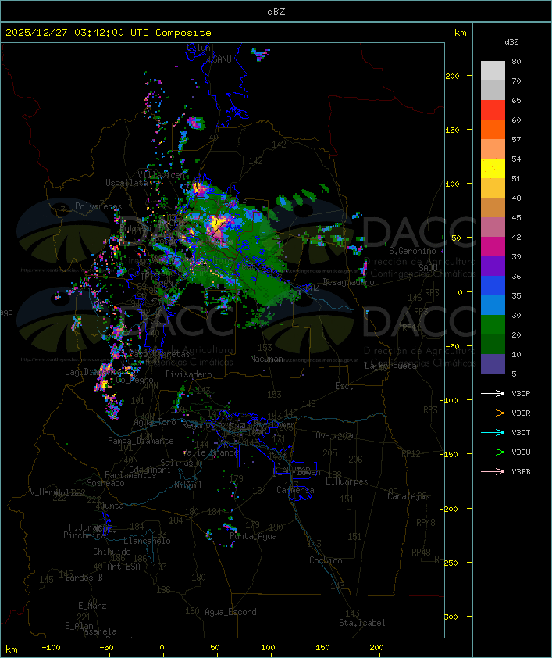Viewport: 552px width, 658px height.
Task: Click the Chihuido place label
Action: pyautogui.click(x=112, y=552)
